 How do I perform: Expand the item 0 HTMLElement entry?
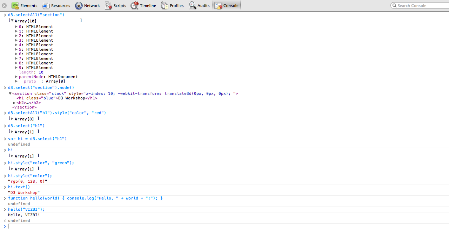16,27
